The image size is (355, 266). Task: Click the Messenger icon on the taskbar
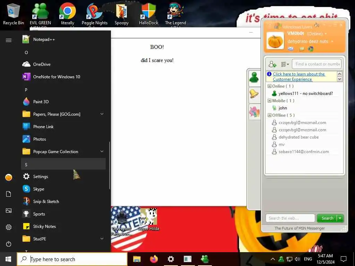coord(205,259)
